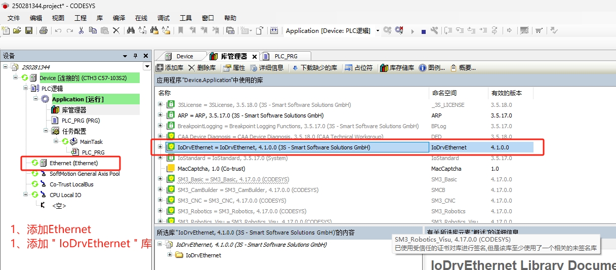The height and width of the screenshot is (270, 616).
Task: Click the yellow MacCaptcha library icon
Action: coord(171,169)
